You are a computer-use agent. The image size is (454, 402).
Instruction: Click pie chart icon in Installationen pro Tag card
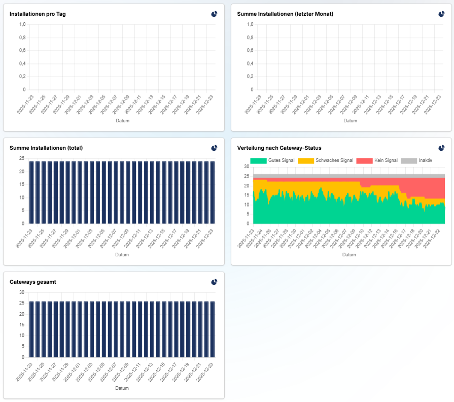pyautogui.click(x=214, y=14)
